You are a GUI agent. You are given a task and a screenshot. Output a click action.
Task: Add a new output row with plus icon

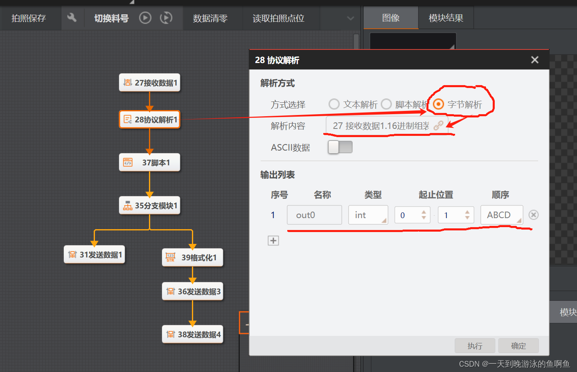pos(273,241)
